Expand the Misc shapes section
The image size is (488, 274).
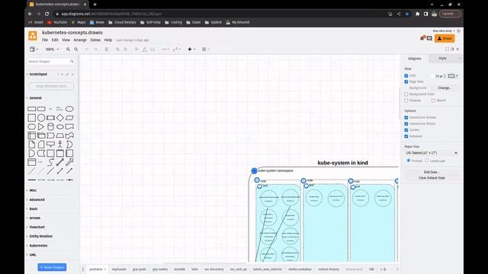[x=33, y=190]
